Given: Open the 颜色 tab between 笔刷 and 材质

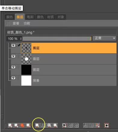Looking at the screenshot, I should pyautogui.click(x=40, y=17).
